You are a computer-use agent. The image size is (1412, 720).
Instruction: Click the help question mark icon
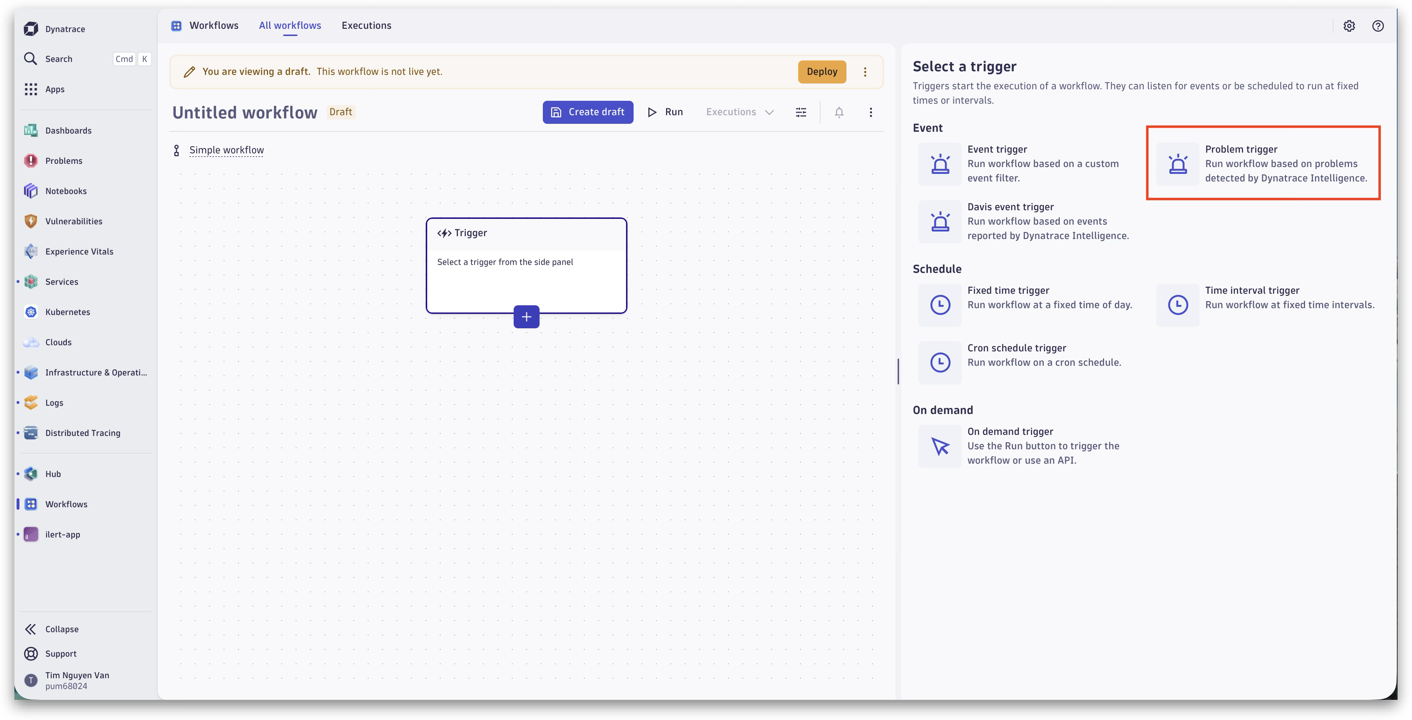coord(1377,26)
